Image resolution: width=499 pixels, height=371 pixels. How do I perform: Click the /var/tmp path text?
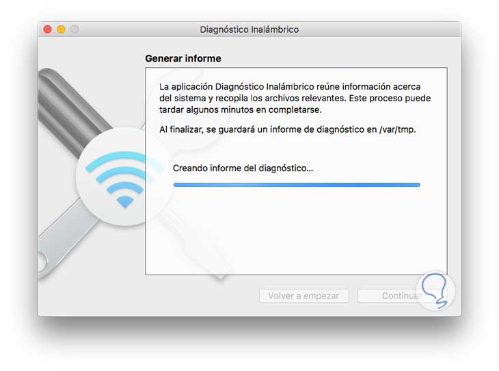click(397, 129)
